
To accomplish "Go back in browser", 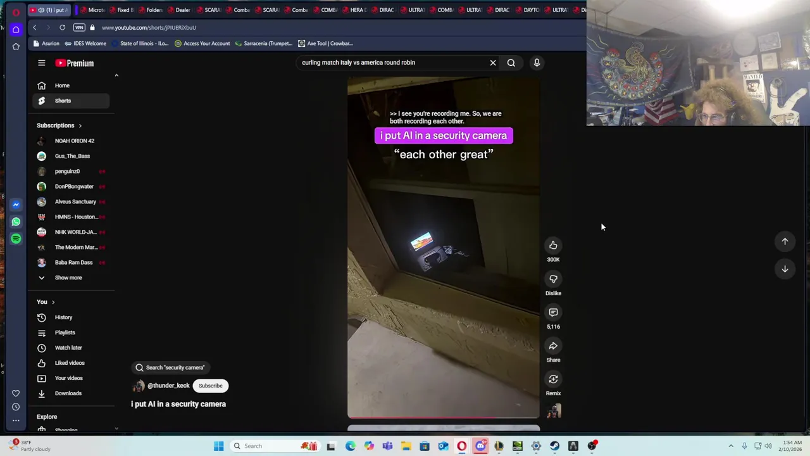I will click(35, 27).
